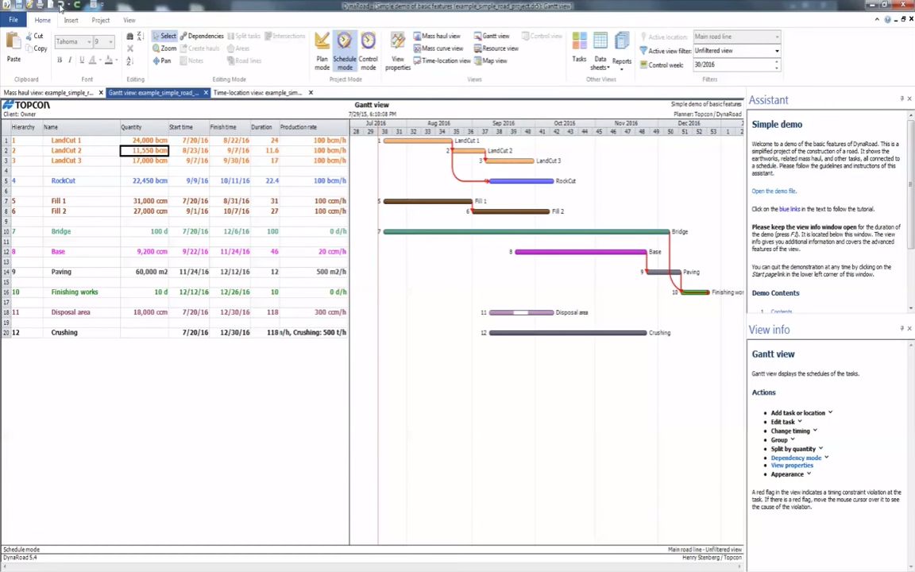Click the 'blue links' hyperlink
Screen dimensions: 915x572
pyautogui.click(x=790, y=209)
